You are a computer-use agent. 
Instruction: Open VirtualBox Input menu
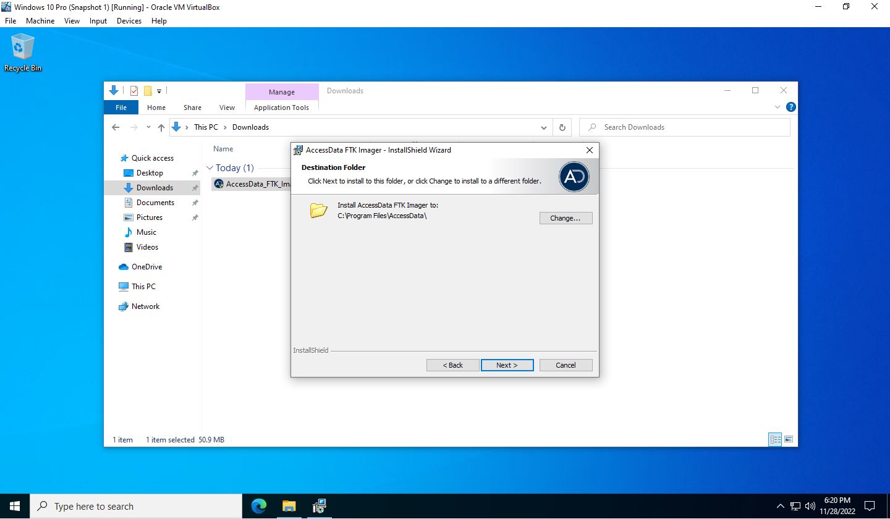98,20
